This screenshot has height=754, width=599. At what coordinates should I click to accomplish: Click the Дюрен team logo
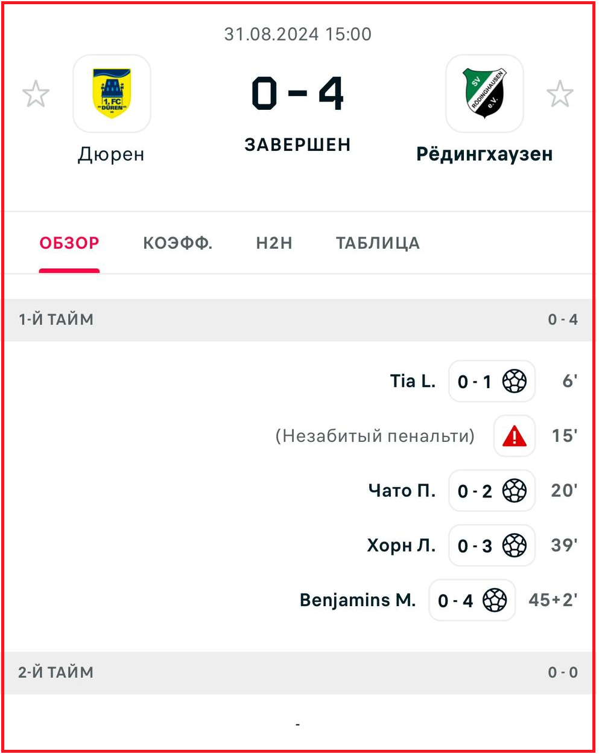[112, 94]
